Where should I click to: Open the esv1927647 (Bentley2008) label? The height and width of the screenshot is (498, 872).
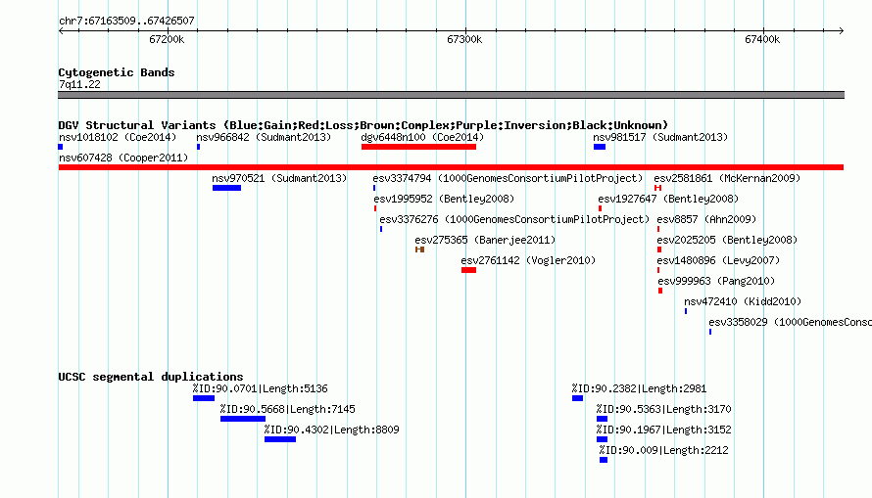[668, 199]
